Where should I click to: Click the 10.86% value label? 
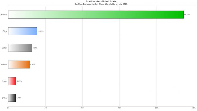(x=41, y=31)
